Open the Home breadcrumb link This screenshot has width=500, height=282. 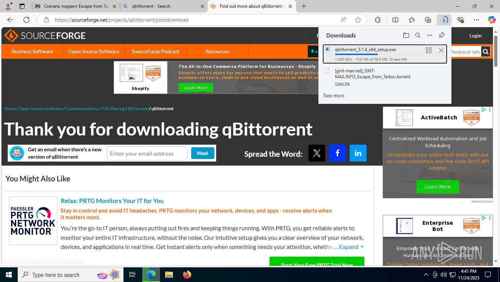10,109
